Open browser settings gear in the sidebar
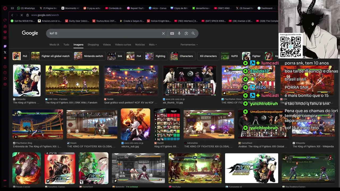This screenshot has height=191, width=340. coord(5,84)
